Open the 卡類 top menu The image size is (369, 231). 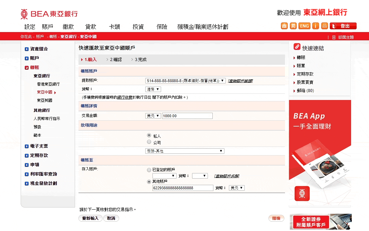point(115,27)
